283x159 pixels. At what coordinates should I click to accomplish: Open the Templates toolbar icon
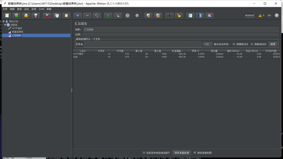17,15
